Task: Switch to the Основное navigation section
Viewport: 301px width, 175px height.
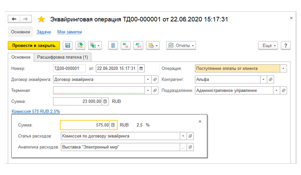Action: (20, 32)
